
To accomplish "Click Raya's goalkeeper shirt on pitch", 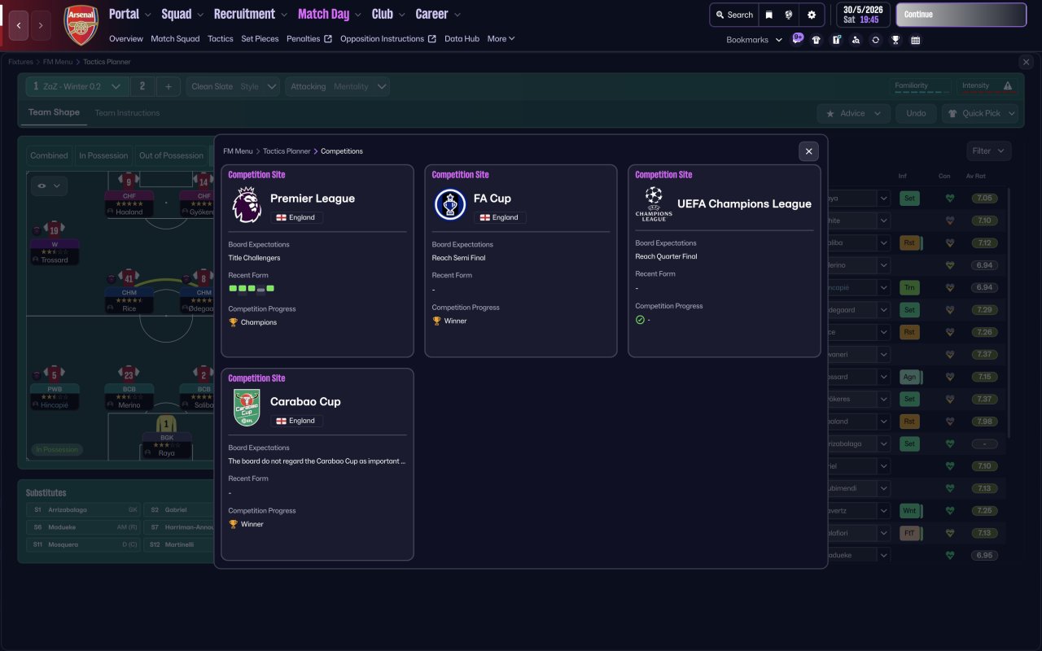I will pyautogui.click(x=166, y=424).
